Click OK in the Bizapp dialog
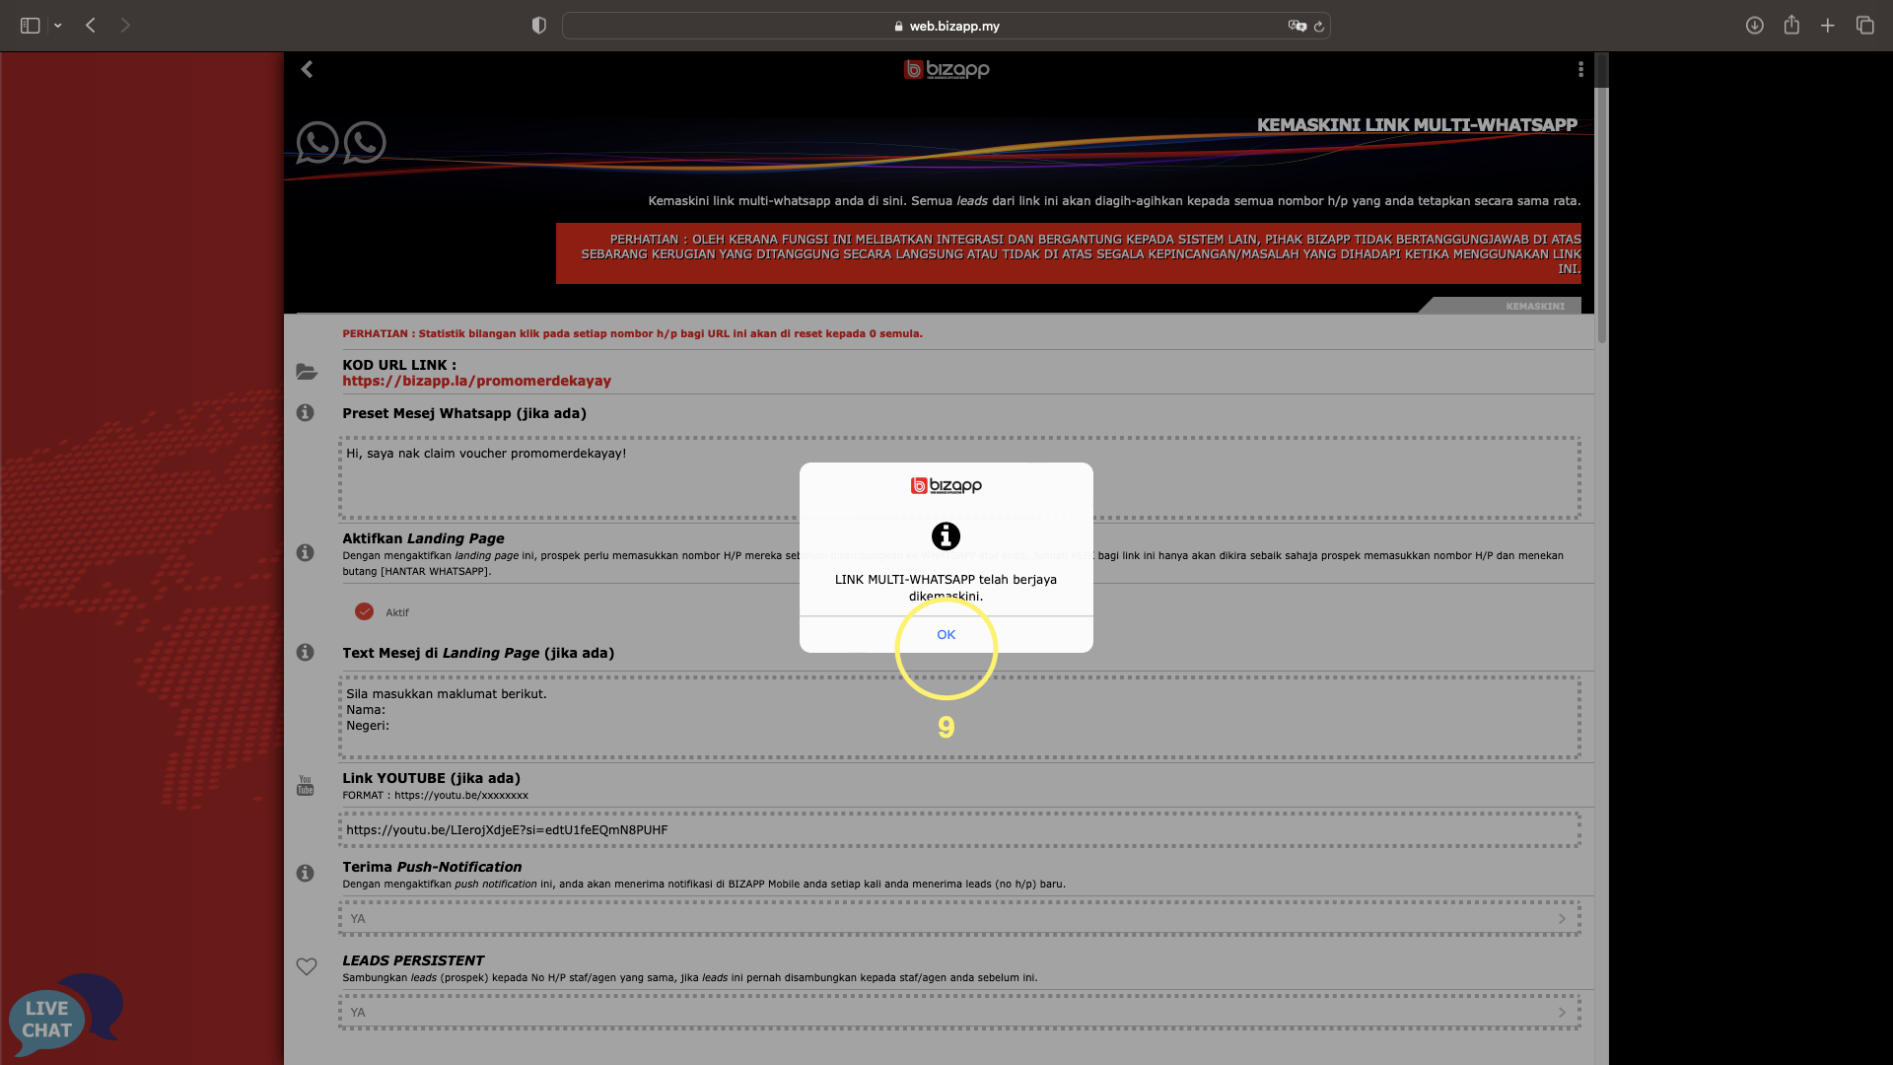 [x=946, y=634]
